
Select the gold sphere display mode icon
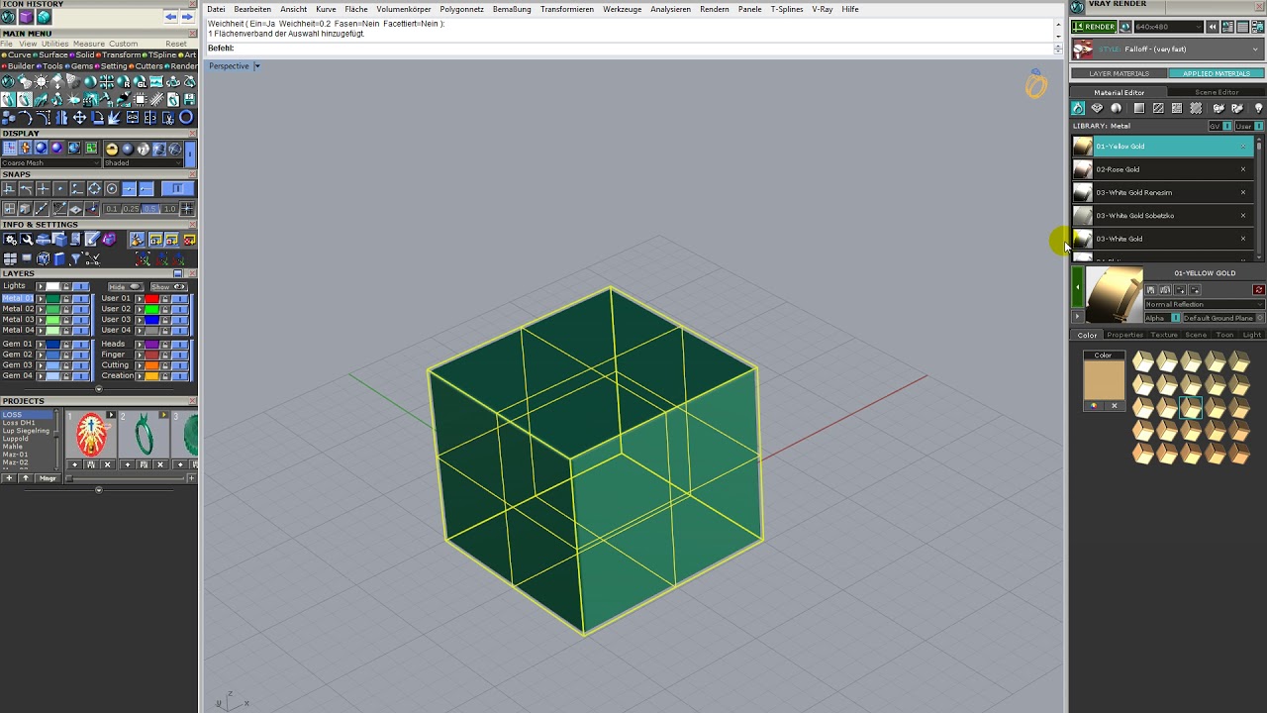[112, 149]
